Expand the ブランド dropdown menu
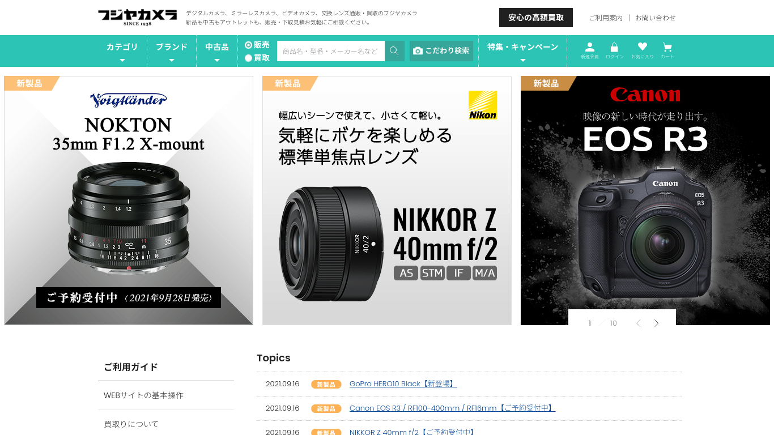774x435 pixels. (x=172, y=51)
